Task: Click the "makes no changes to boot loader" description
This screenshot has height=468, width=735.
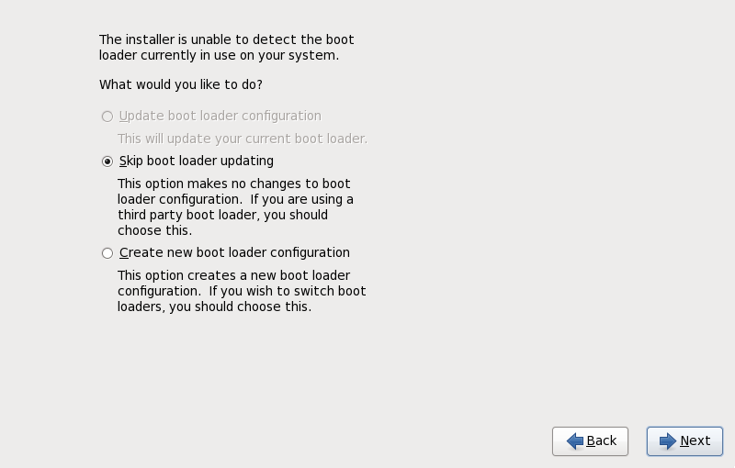Action: [233, 184]
